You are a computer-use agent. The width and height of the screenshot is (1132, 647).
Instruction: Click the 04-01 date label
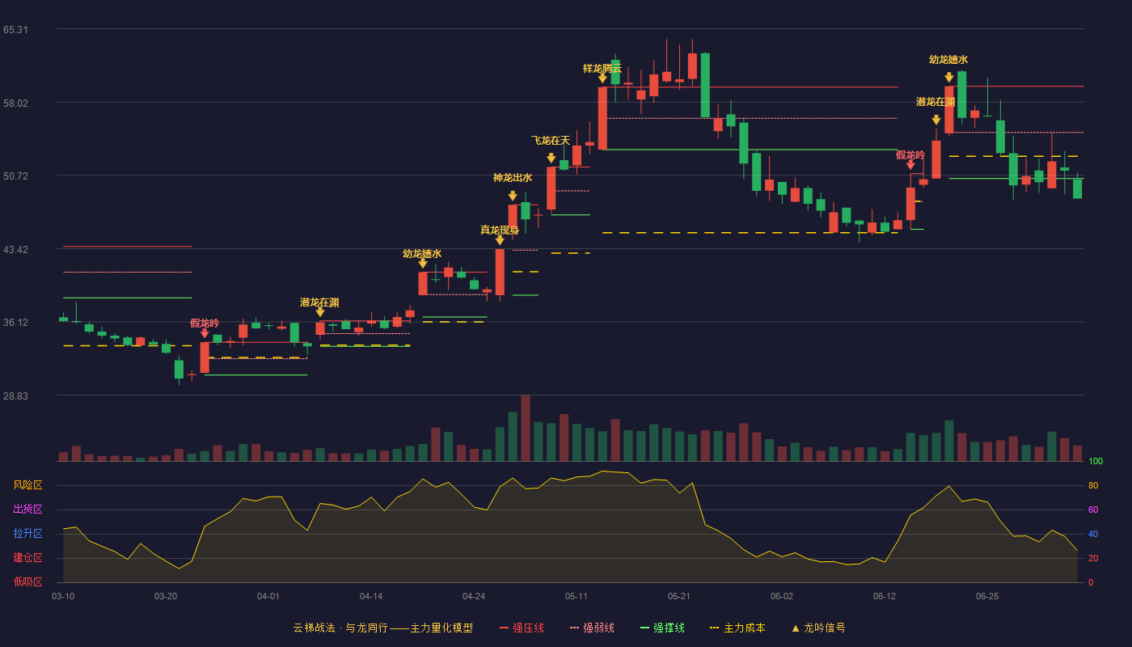[268, 596]
